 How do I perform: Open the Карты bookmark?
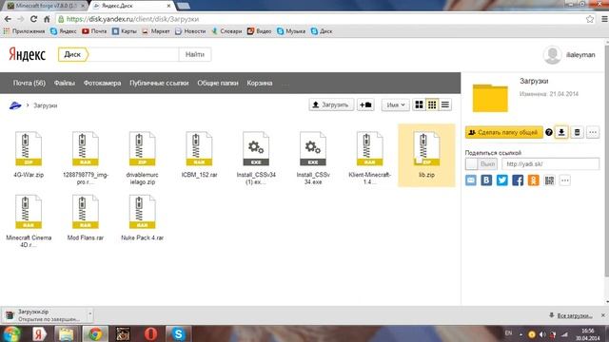[125, 31]
